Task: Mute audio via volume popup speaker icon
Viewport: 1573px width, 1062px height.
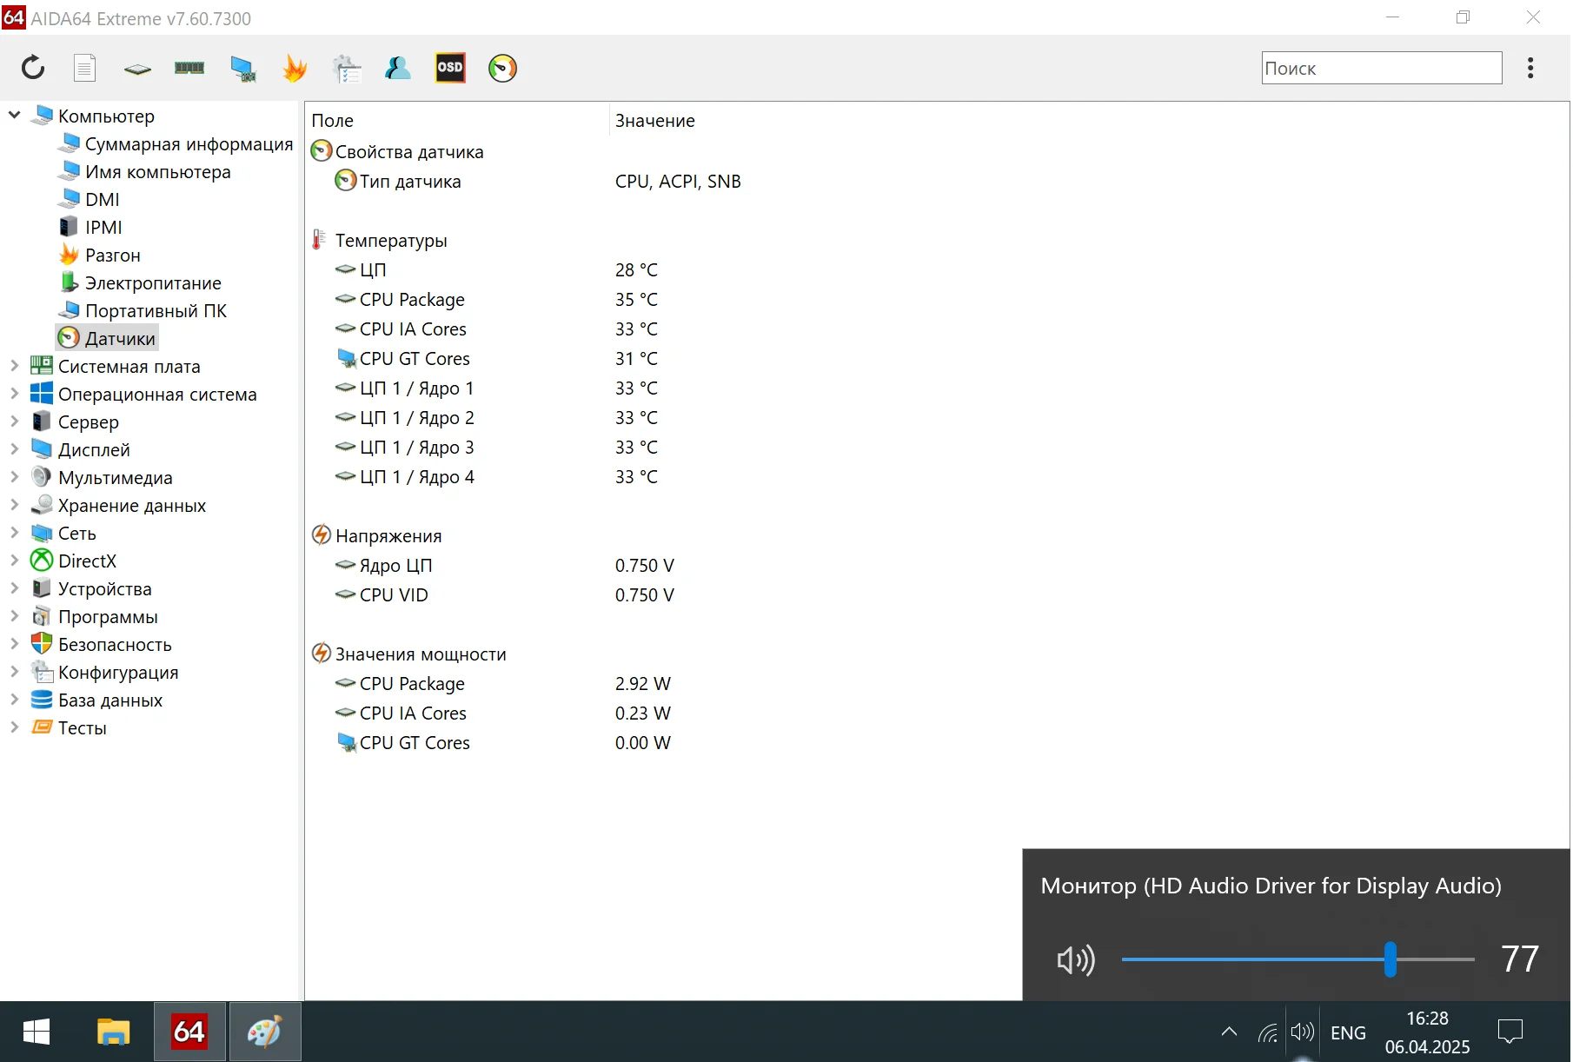Action: click(1076, 959)
